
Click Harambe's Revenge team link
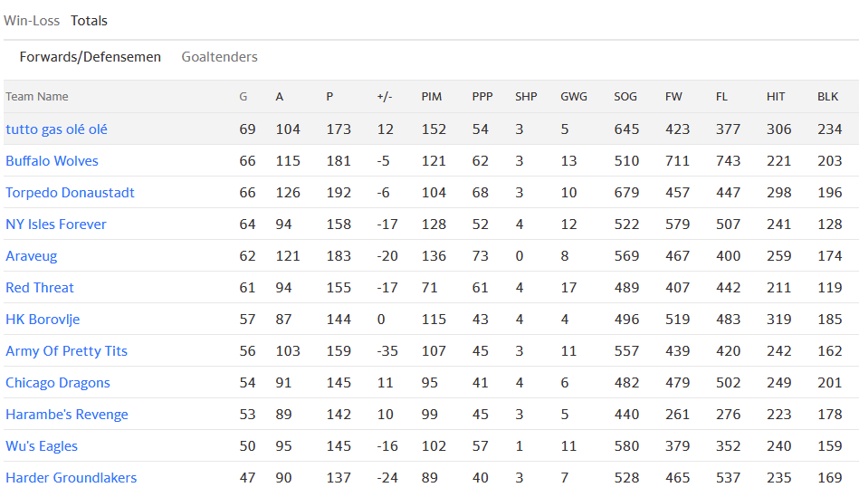pyautogui.click(x=66, y=415)
